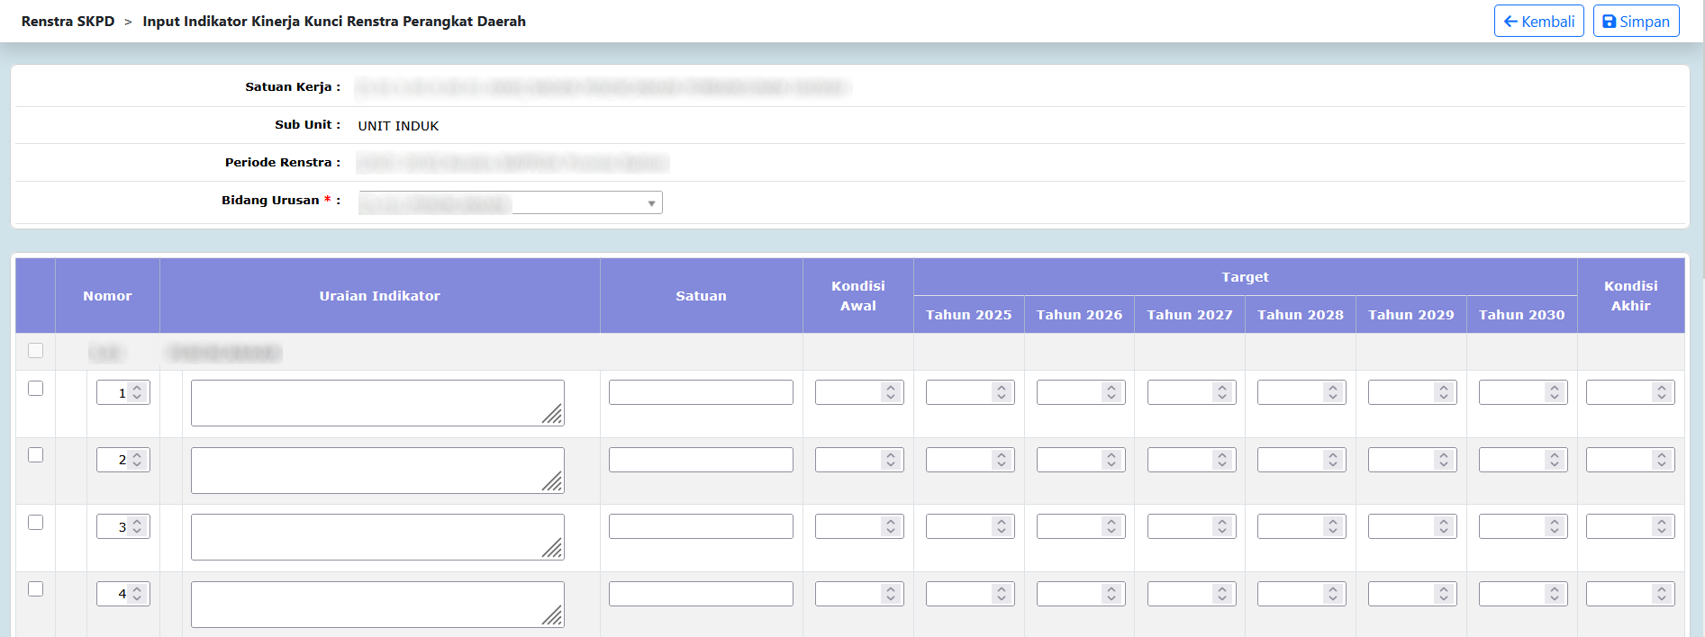This screenshot has width=1705, height=637.
Task: Click the Nomor stepper arrows in row 1
Action: click(x=137, y=393)
